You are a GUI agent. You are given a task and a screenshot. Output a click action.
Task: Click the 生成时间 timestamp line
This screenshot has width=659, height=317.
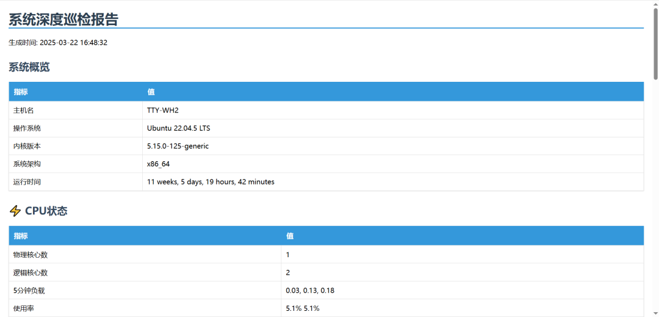coord(58,43)
